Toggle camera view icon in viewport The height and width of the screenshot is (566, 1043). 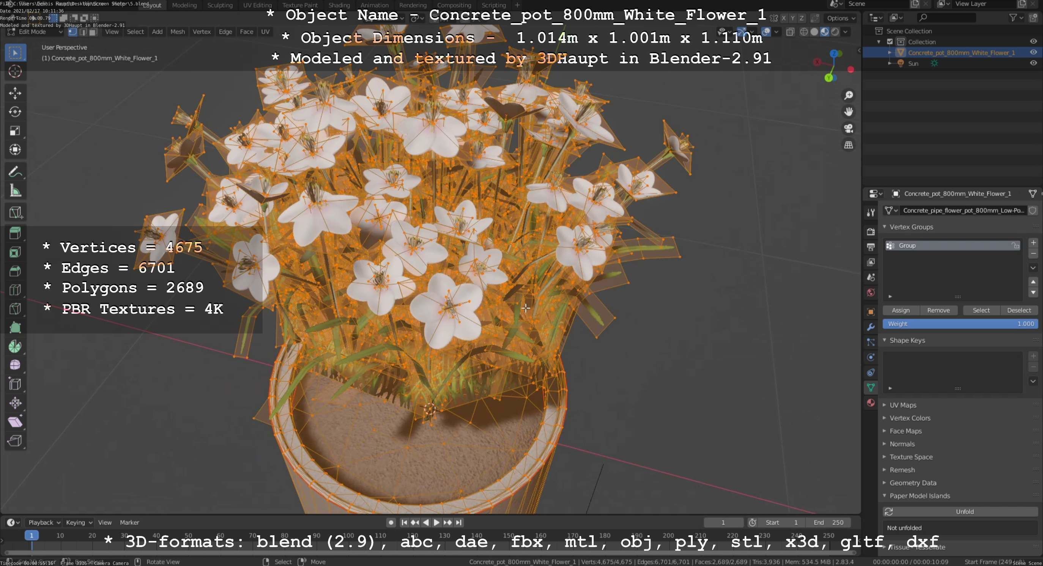point(848,128)
